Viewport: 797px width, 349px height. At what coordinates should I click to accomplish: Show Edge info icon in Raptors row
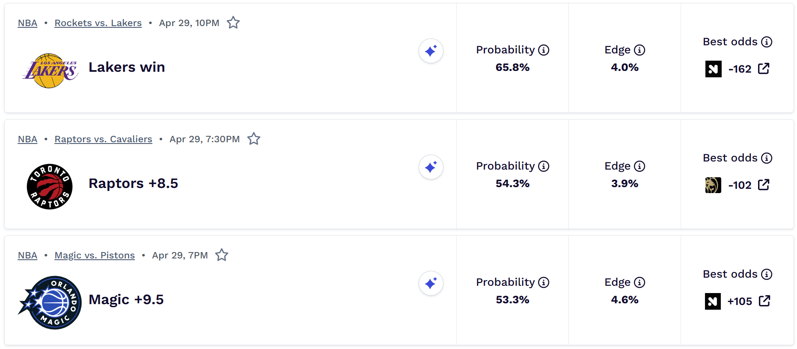point(639,166)
